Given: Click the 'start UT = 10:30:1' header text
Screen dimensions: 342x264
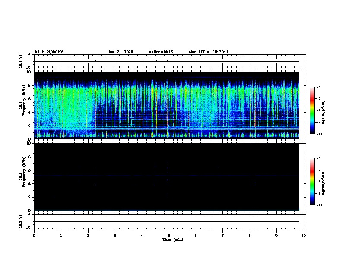Looking at the screenshot, I should (x=209, y=52).
